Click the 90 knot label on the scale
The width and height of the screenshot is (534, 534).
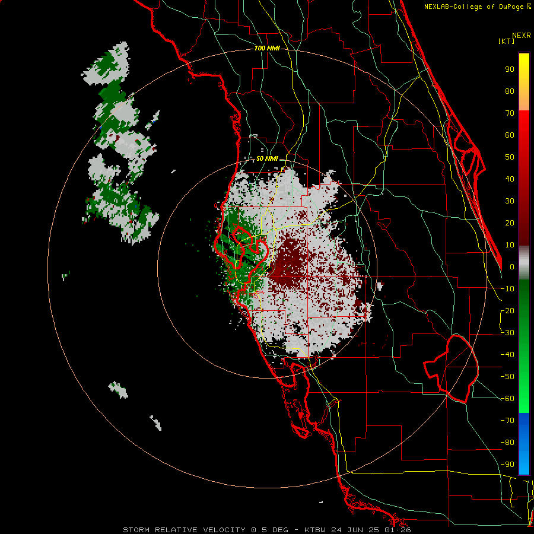510,69
